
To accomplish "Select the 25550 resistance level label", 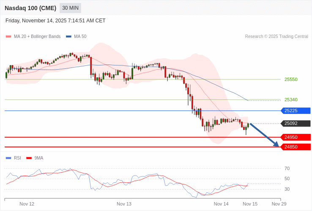I will click(x=291, y=79).
